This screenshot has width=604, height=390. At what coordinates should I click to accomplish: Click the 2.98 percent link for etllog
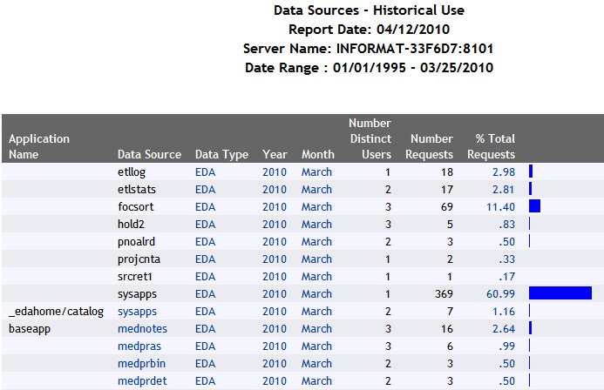pos(504,172)
